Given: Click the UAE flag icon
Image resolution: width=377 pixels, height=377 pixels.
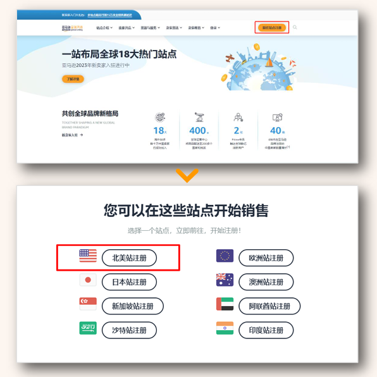Looking at the screenshot, I should point(225,304).
